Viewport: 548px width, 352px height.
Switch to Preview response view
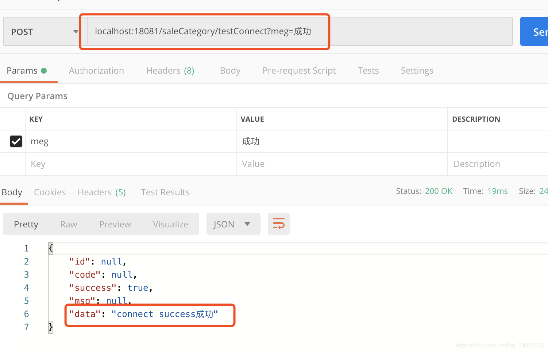pos(115,224)
